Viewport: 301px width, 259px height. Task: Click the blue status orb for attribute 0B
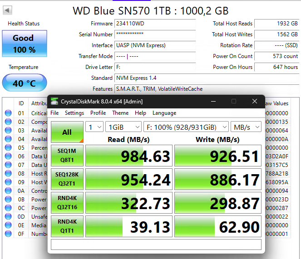[x=8, y=199]
